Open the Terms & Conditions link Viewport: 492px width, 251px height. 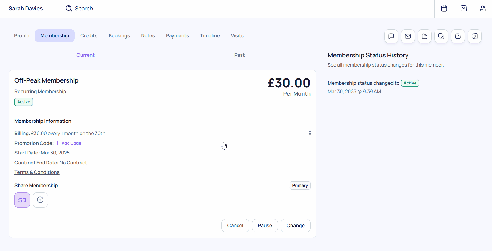[x=37, y=172]
